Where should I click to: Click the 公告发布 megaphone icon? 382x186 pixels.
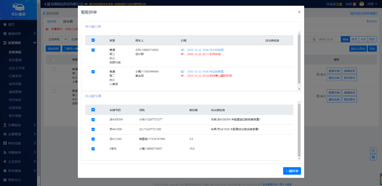tap(5, 162)
